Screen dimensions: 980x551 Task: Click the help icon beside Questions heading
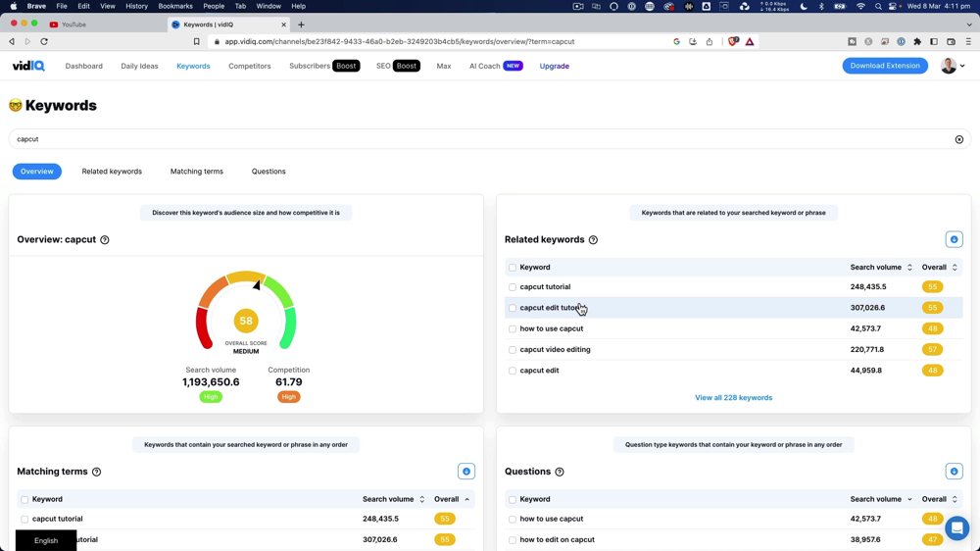(560, 472)
